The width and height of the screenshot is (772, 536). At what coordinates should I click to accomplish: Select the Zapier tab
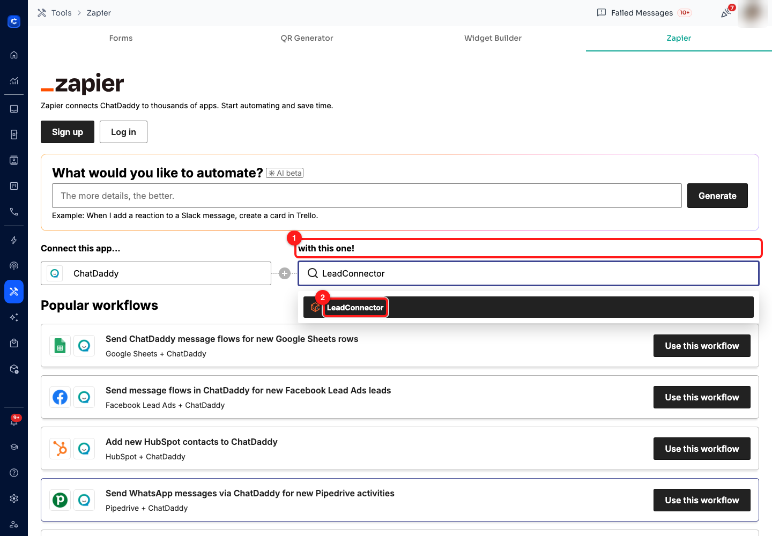point(679,38)
